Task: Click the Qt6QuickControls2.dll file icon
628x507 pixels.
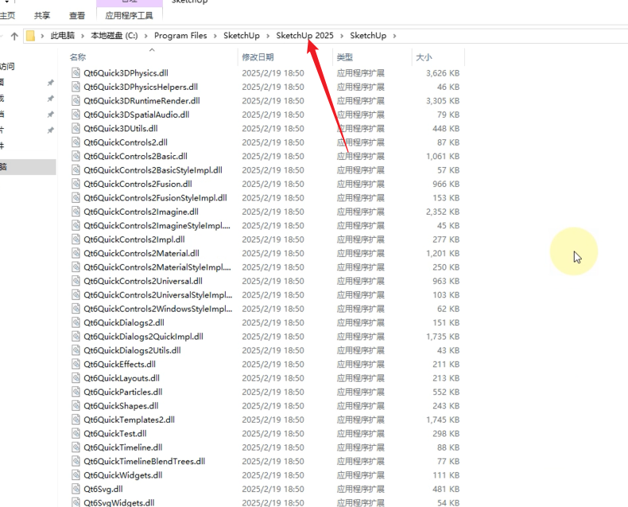Action: [76, 142]
